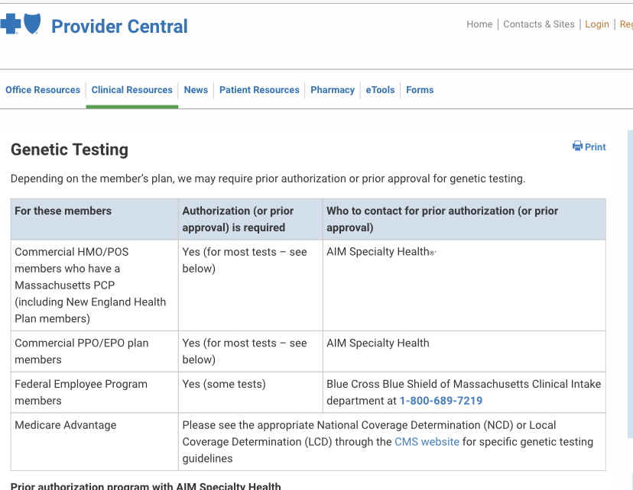The width and height of the screenshot is (633, 490).
Task: Select eTools in the navigation bar
Action: click(380, 90)
